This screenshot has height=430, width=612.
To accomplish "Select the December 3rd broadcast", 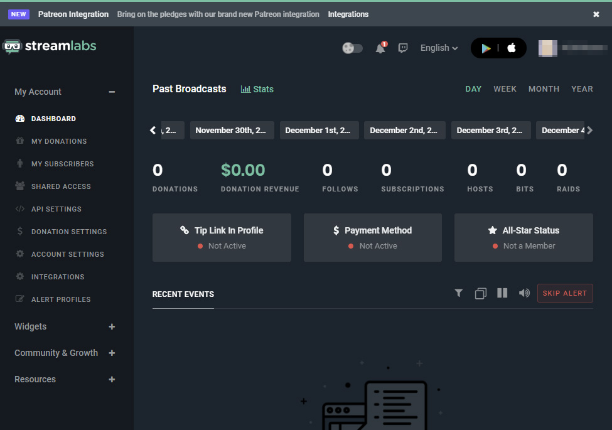I will pos(491,131).
